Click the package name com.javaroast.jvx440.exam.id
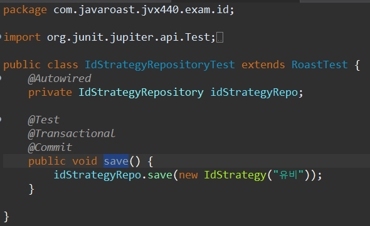Viewport: 370px width, 226px height. tap(141, 10)
